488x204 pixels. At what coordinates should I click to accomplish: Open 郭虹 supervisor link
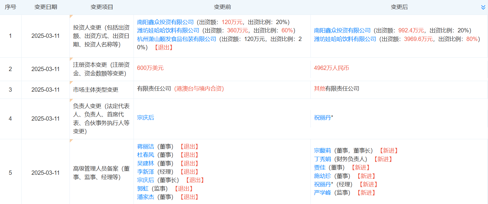tap(143, 189)
